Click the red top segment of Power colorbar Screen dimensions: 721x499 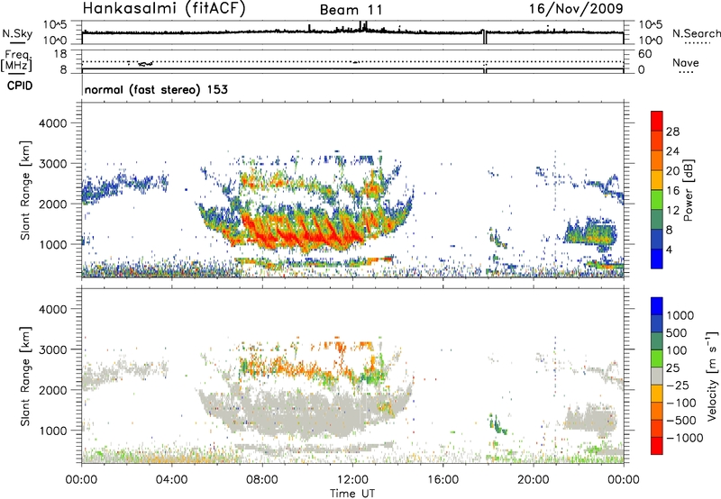pos(657,121)
